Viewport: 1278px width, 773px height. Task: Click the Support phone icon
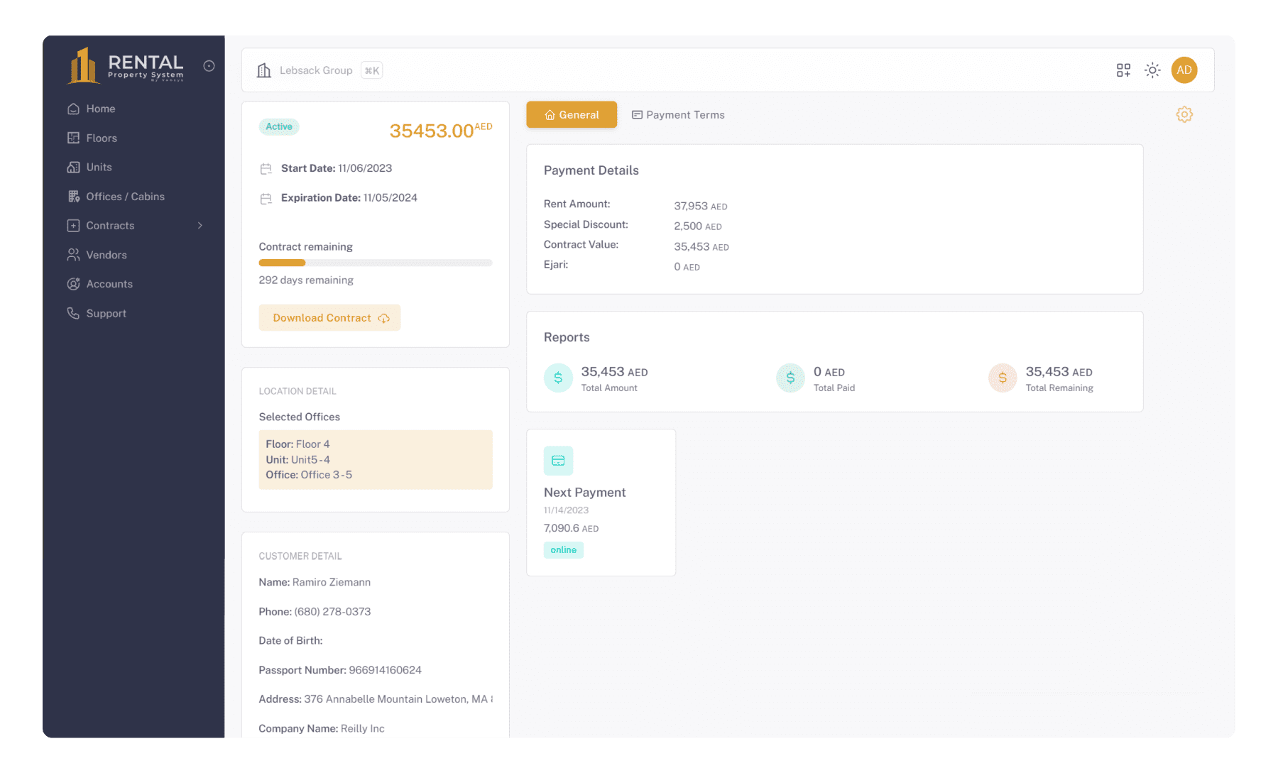(x=73, y=313)
